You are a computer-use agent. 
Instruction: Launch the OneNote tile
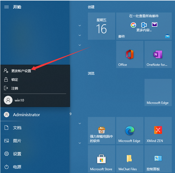pos(158,54)
